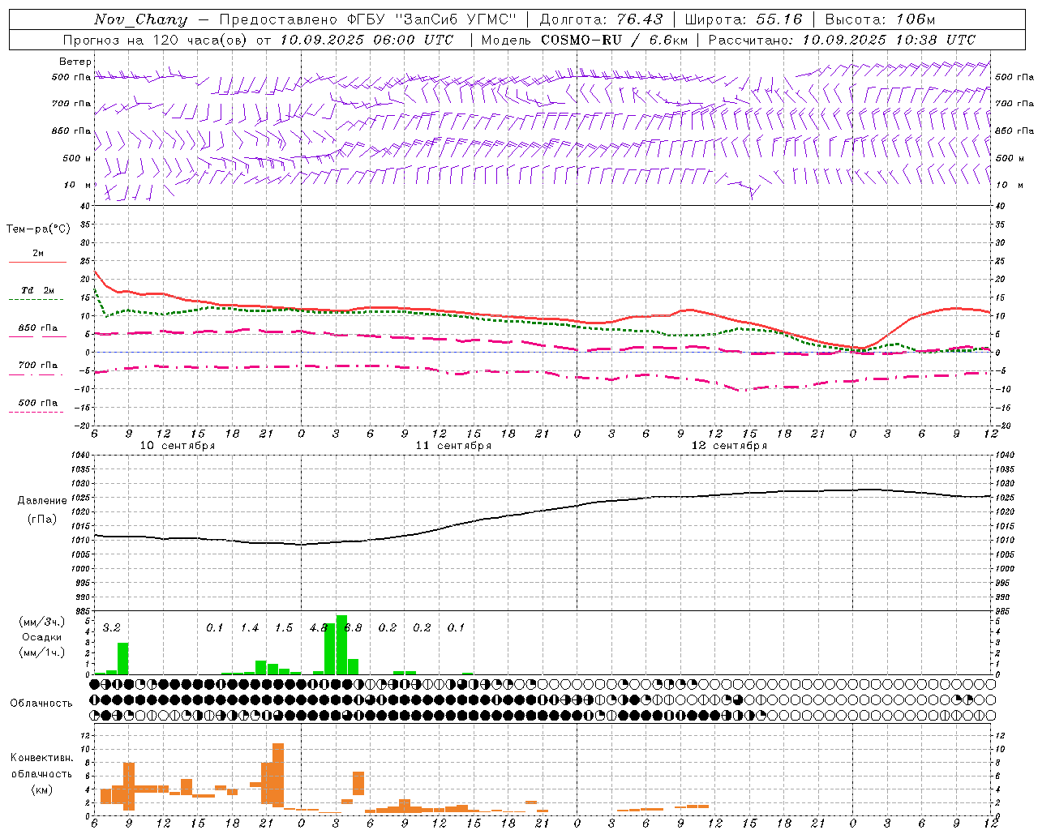Click the tallest orange convective cloud bar

(278, 775)
